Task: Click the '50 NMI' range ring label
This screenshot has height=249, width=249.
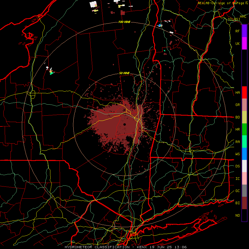Action: click(124, 73)
